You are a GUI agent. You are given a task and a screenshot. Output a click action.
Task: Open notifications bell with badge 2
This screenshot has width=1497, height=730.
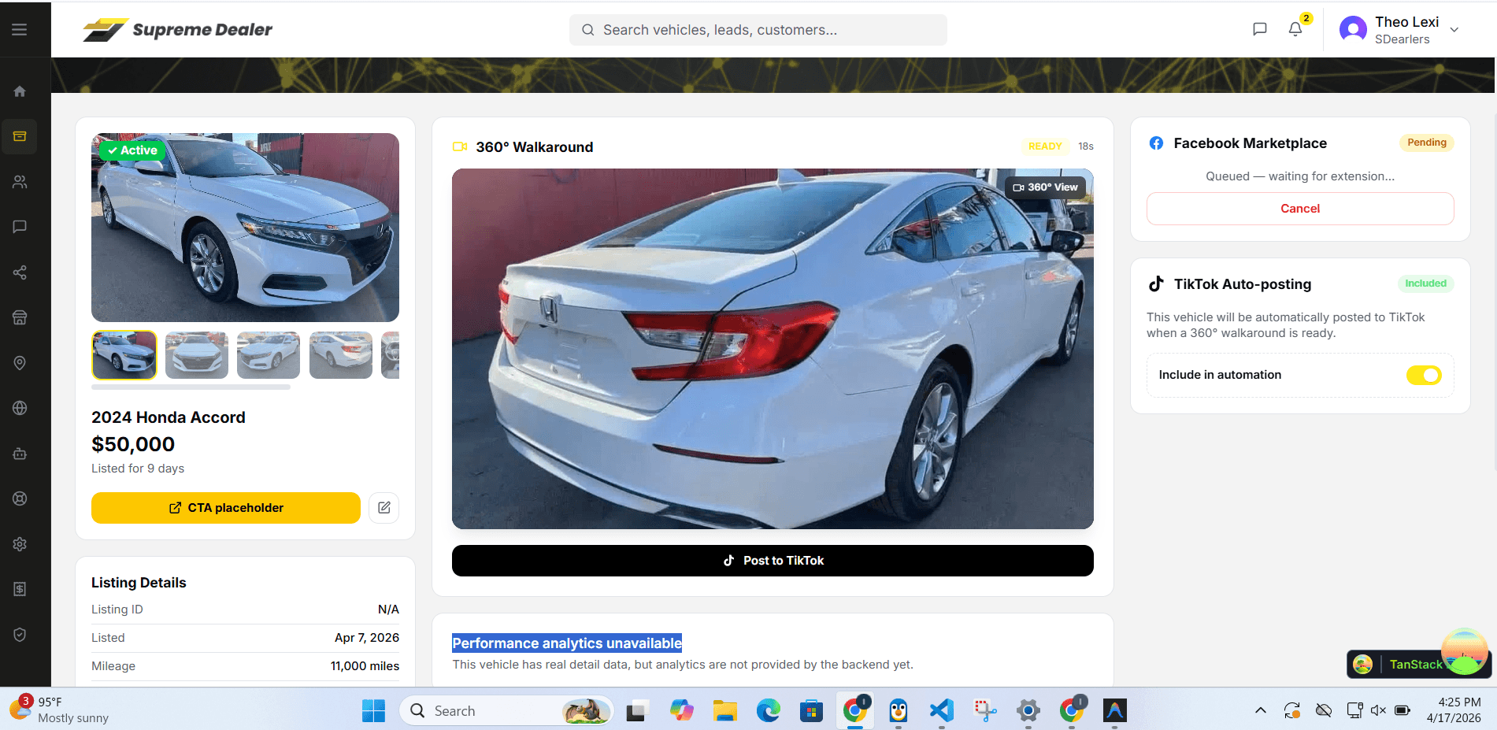(x=1296, y=28)
